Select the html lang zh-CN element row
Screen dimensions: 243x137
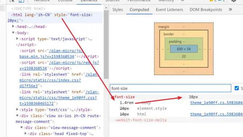[55, 18]
